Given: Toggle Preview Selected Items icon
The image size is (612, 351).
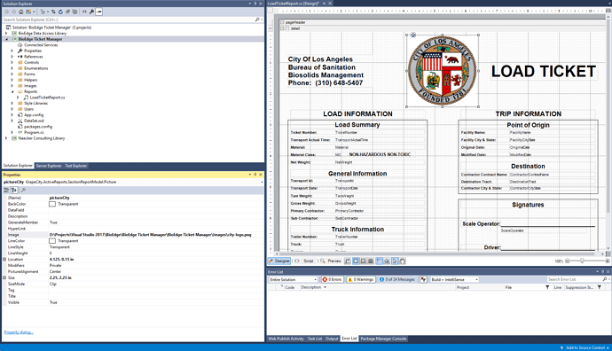Looking at the screenshot, I should point(98,12).
